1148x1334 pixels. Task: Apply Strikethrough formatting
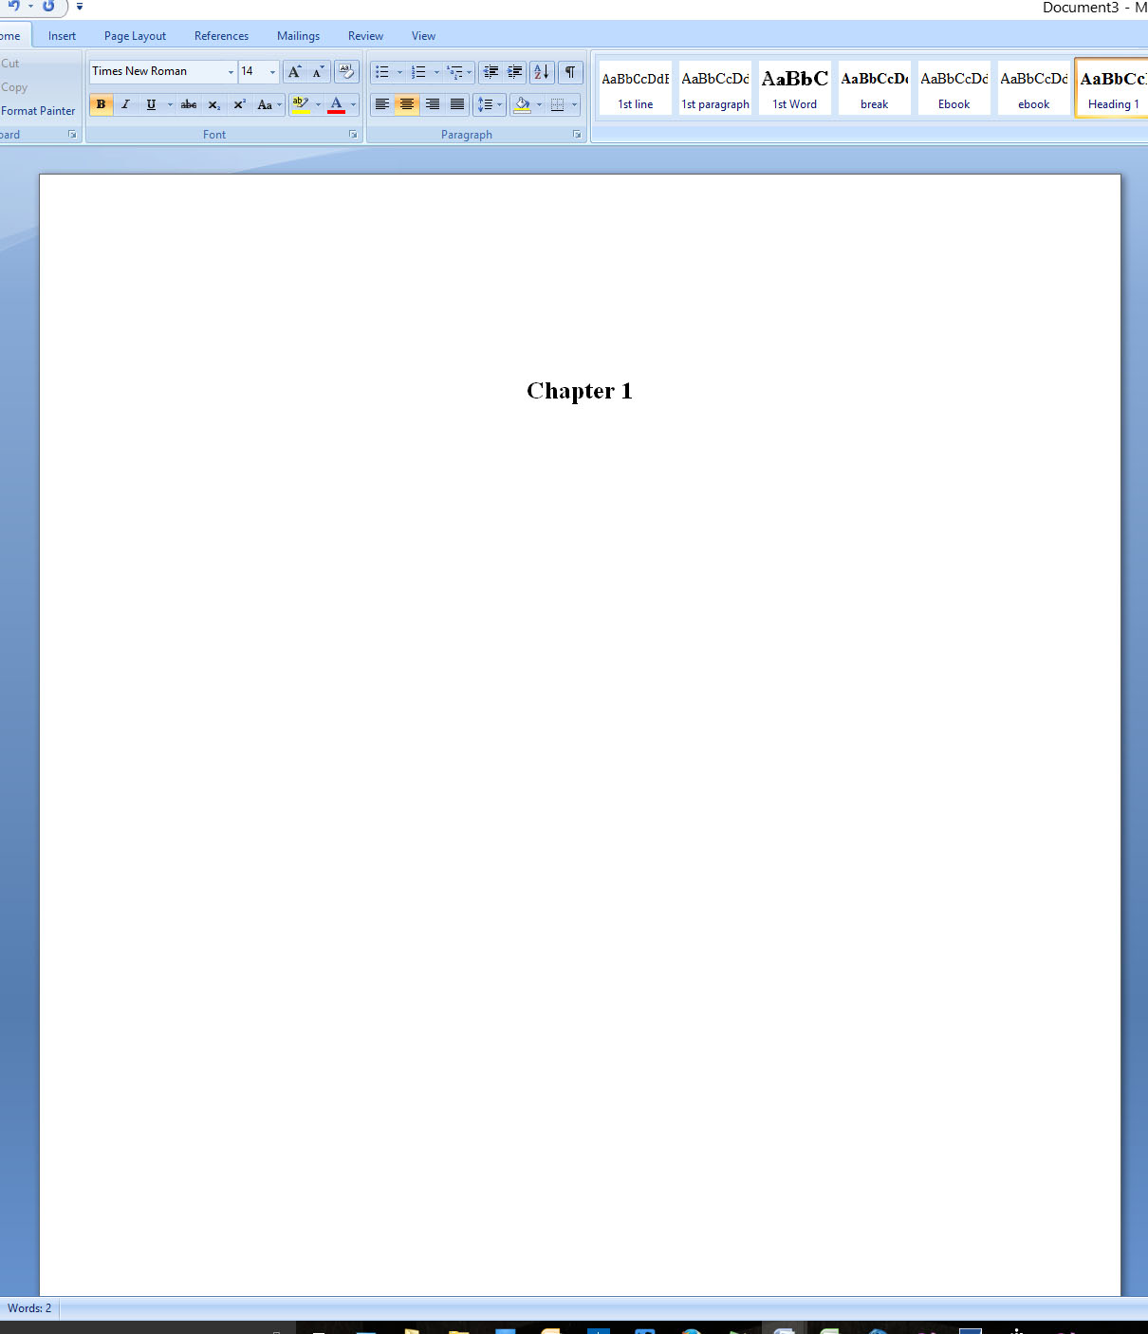(189, 104)
